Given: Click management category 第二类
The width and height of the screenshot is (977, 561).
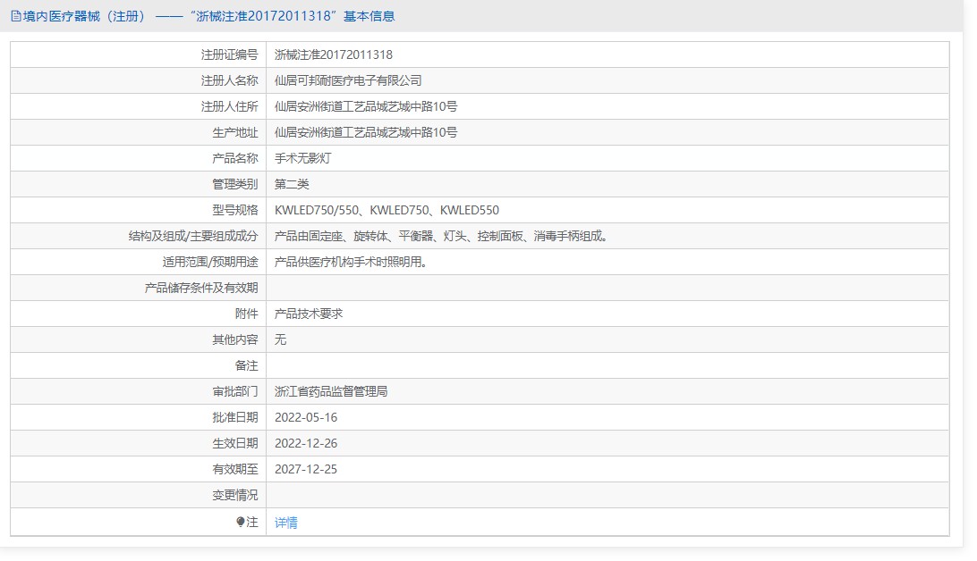Looking at the screenshot, I should [292, 184].
